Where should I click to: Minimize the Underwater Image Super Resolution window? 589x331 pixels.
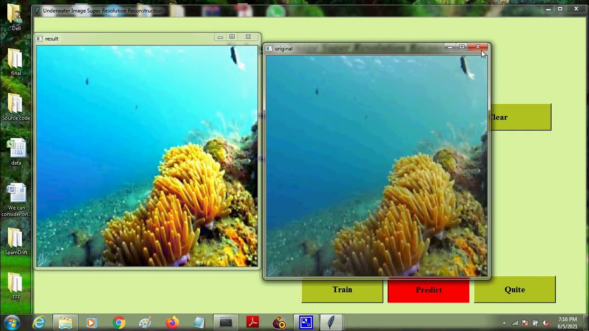[548, 9]
